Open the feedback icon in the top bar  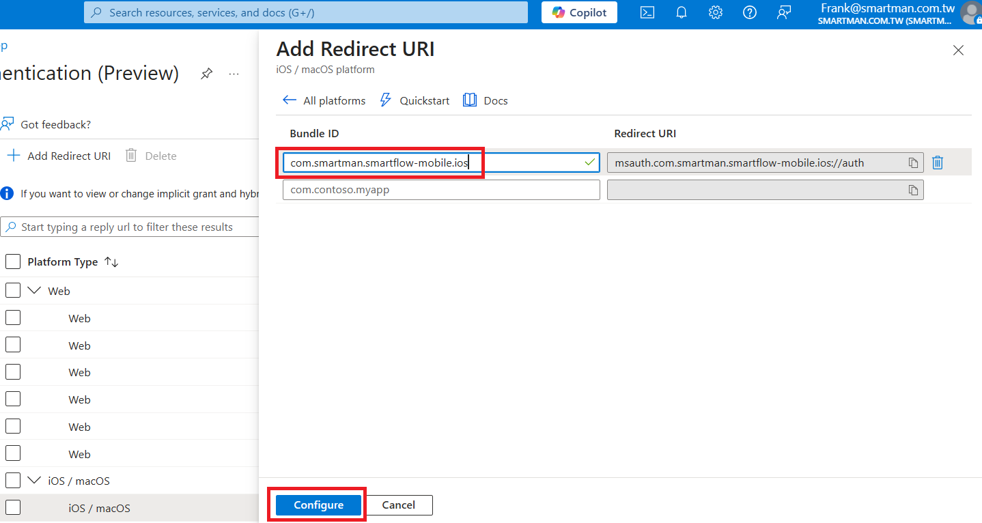pos(784,12)
